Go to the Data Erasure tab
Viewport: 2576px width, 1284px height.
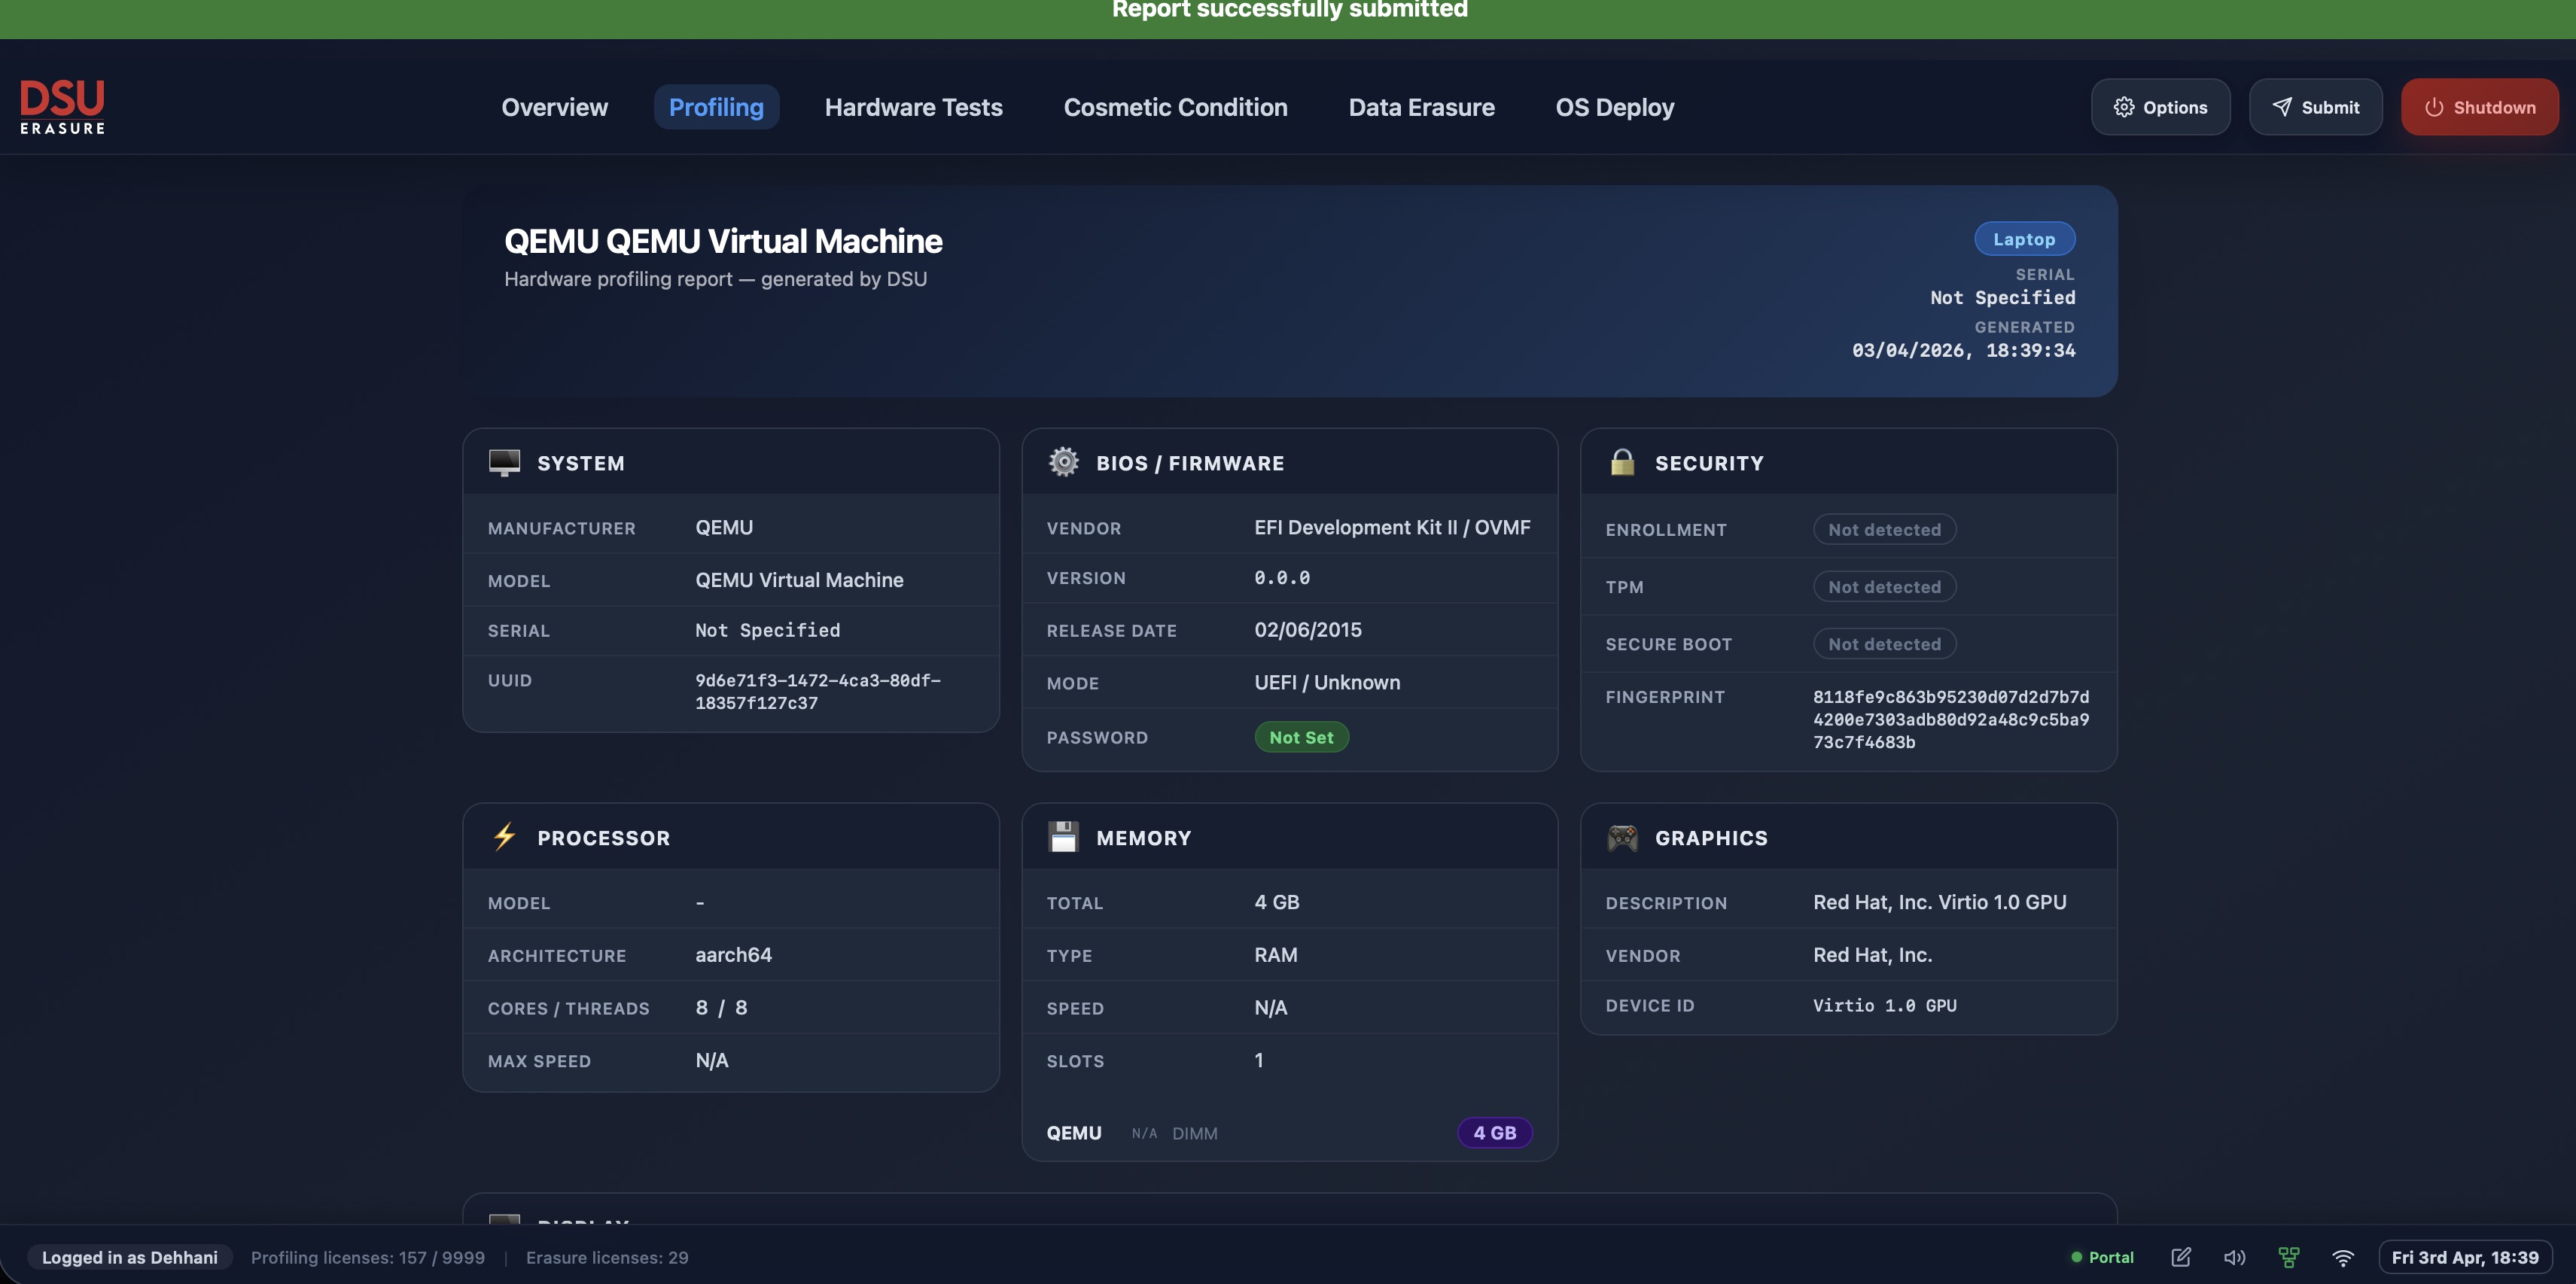click(1421, 107)
